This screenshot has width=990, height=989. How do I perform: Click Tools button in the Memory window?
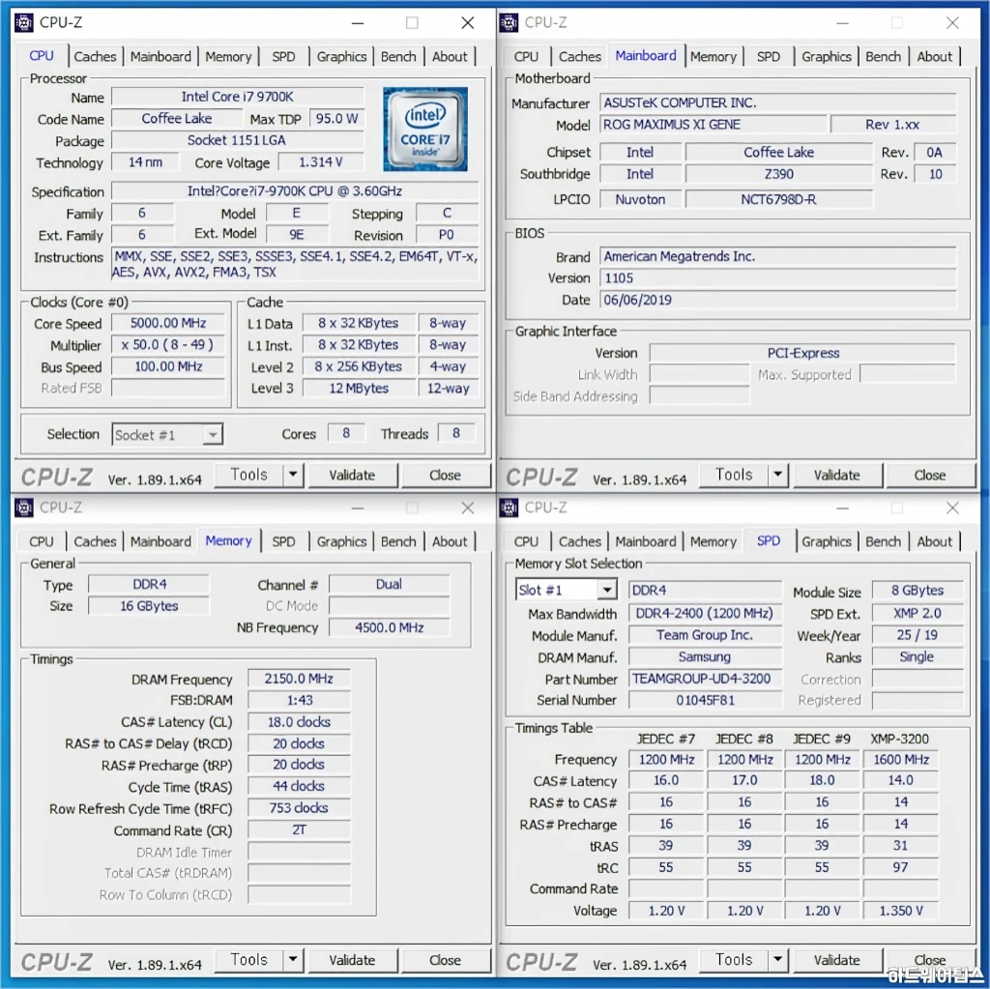pyautogui.click(x=248, y=960)
